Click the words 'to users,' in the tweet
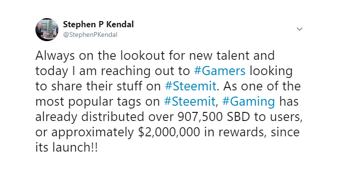Screen dimensions: 362x176 (x=278, y=117)
